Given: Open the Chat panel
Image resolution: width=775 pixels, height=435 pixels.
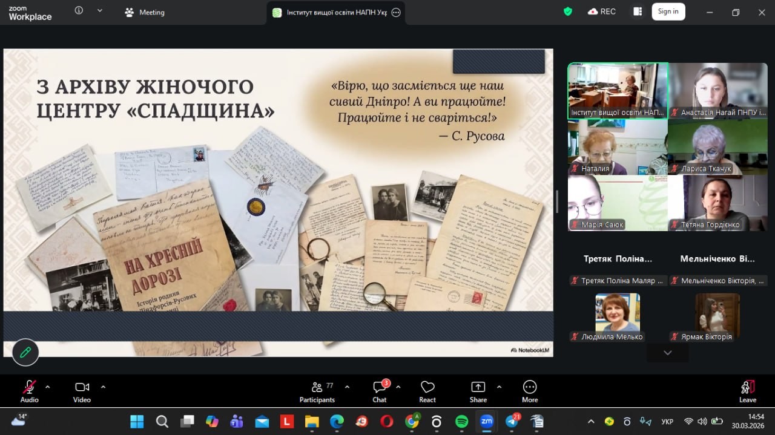Looking at the screenshot, I should click(380, 391).
